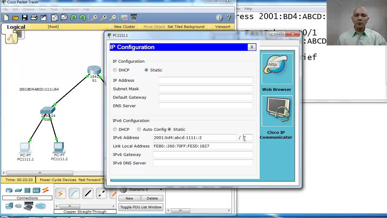
Task: Open the View menu
Action: point(42,9)
